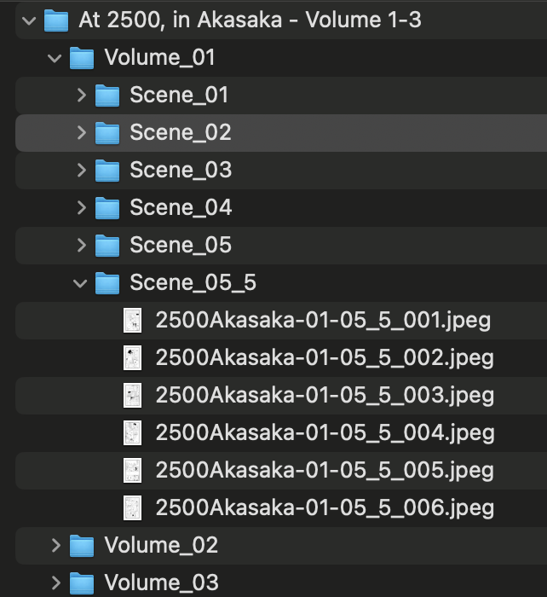Select file 2500Akasaka-01-05_5_005.jpeg
Viewport: 547px width, 597px height.
coord(324,470)
